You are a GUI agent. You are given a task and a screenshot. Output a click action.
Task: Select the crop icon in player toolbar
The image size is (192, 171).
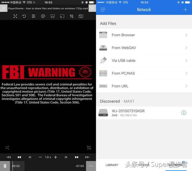tap(72, 16)
